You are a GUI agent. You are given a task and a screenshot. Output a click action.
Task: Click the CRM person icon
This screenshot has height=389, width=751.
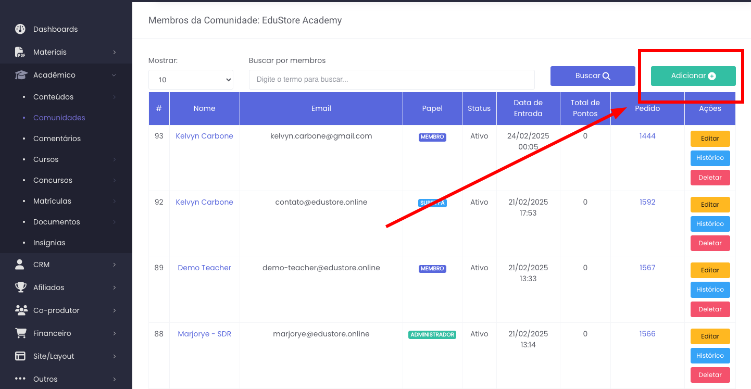pyautogui.click(x=20, y=265)
